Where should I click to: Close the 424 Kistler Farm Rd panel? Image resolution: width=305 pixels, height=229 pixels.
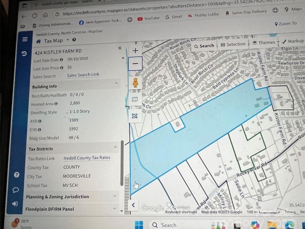pos(120,48)
